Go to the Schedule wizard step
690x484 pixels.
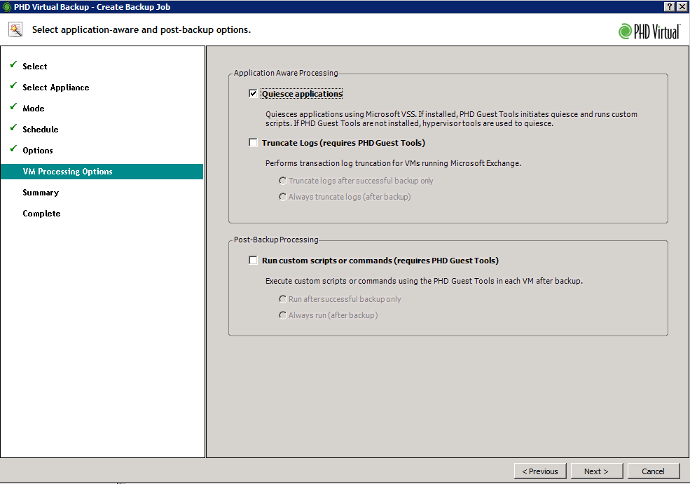click(x=41, y=130)
